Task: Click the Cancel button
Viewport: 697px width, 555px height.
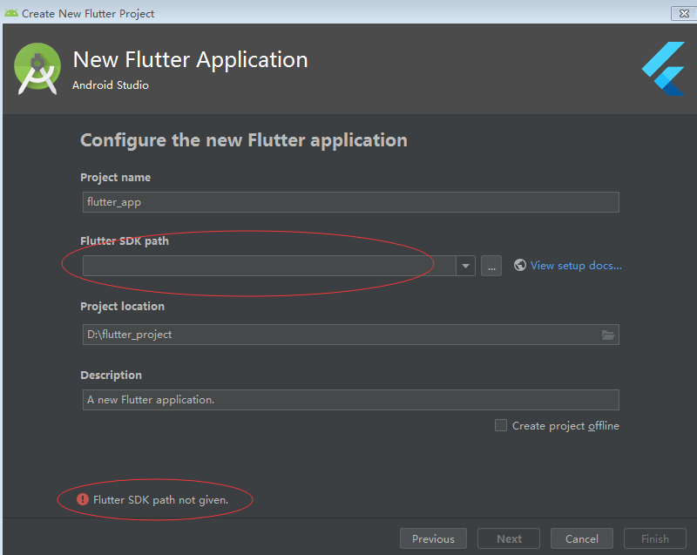Action: click(581, 538)
